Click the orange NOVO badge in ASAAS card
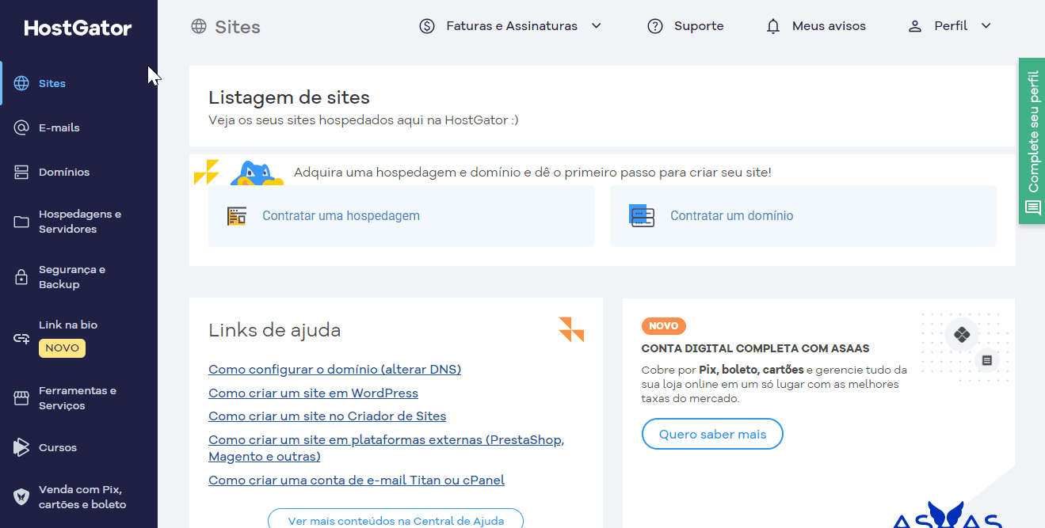The height and width of the screenshot is (528, 1045). [664, 326]
